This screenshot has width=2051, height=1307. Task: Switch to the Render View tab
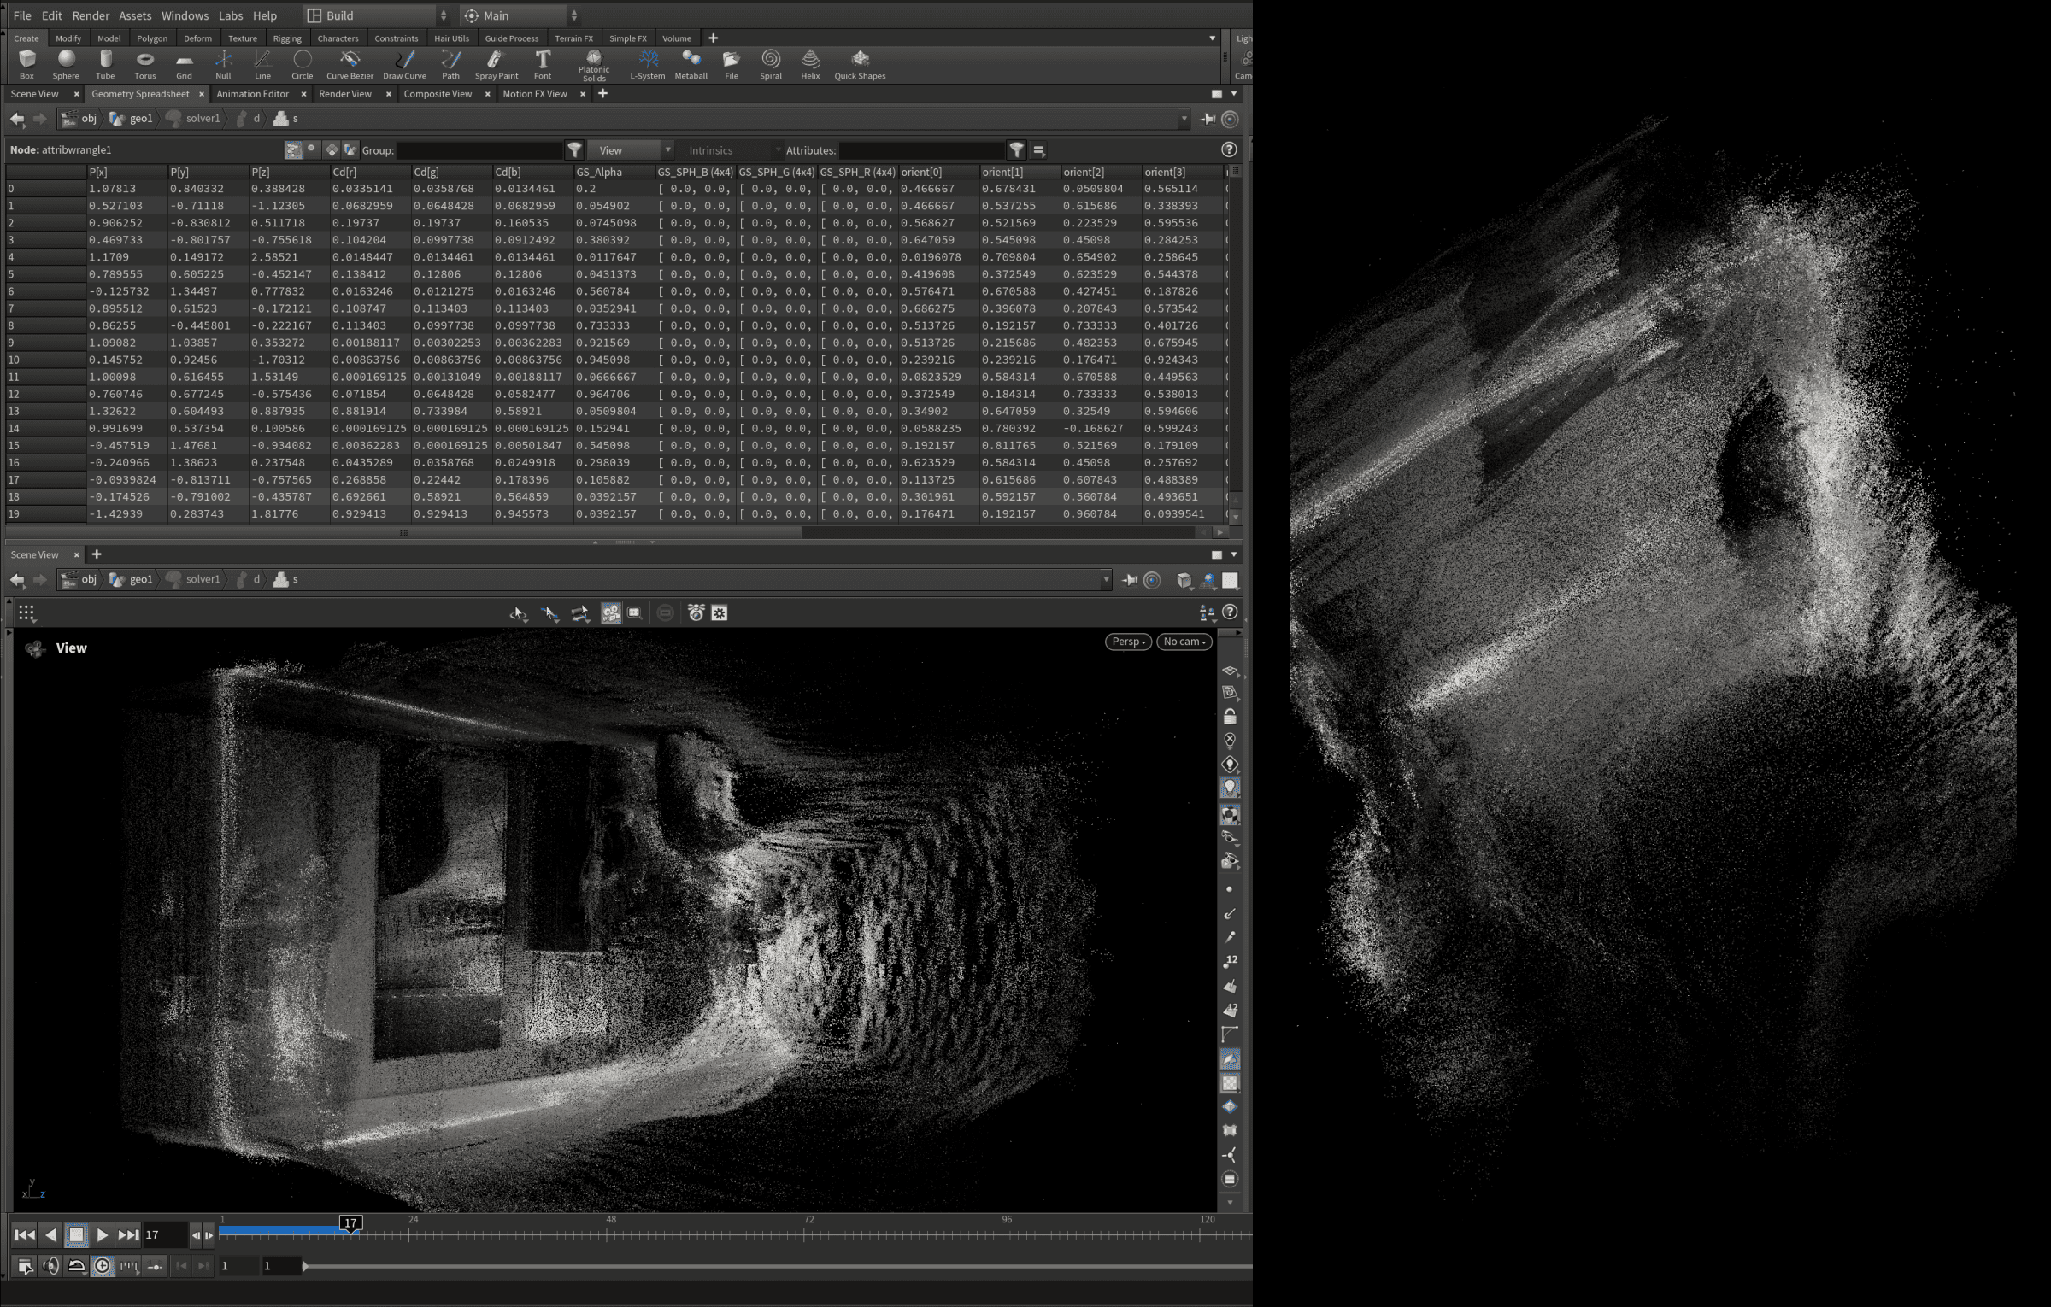tap(344, 94)
